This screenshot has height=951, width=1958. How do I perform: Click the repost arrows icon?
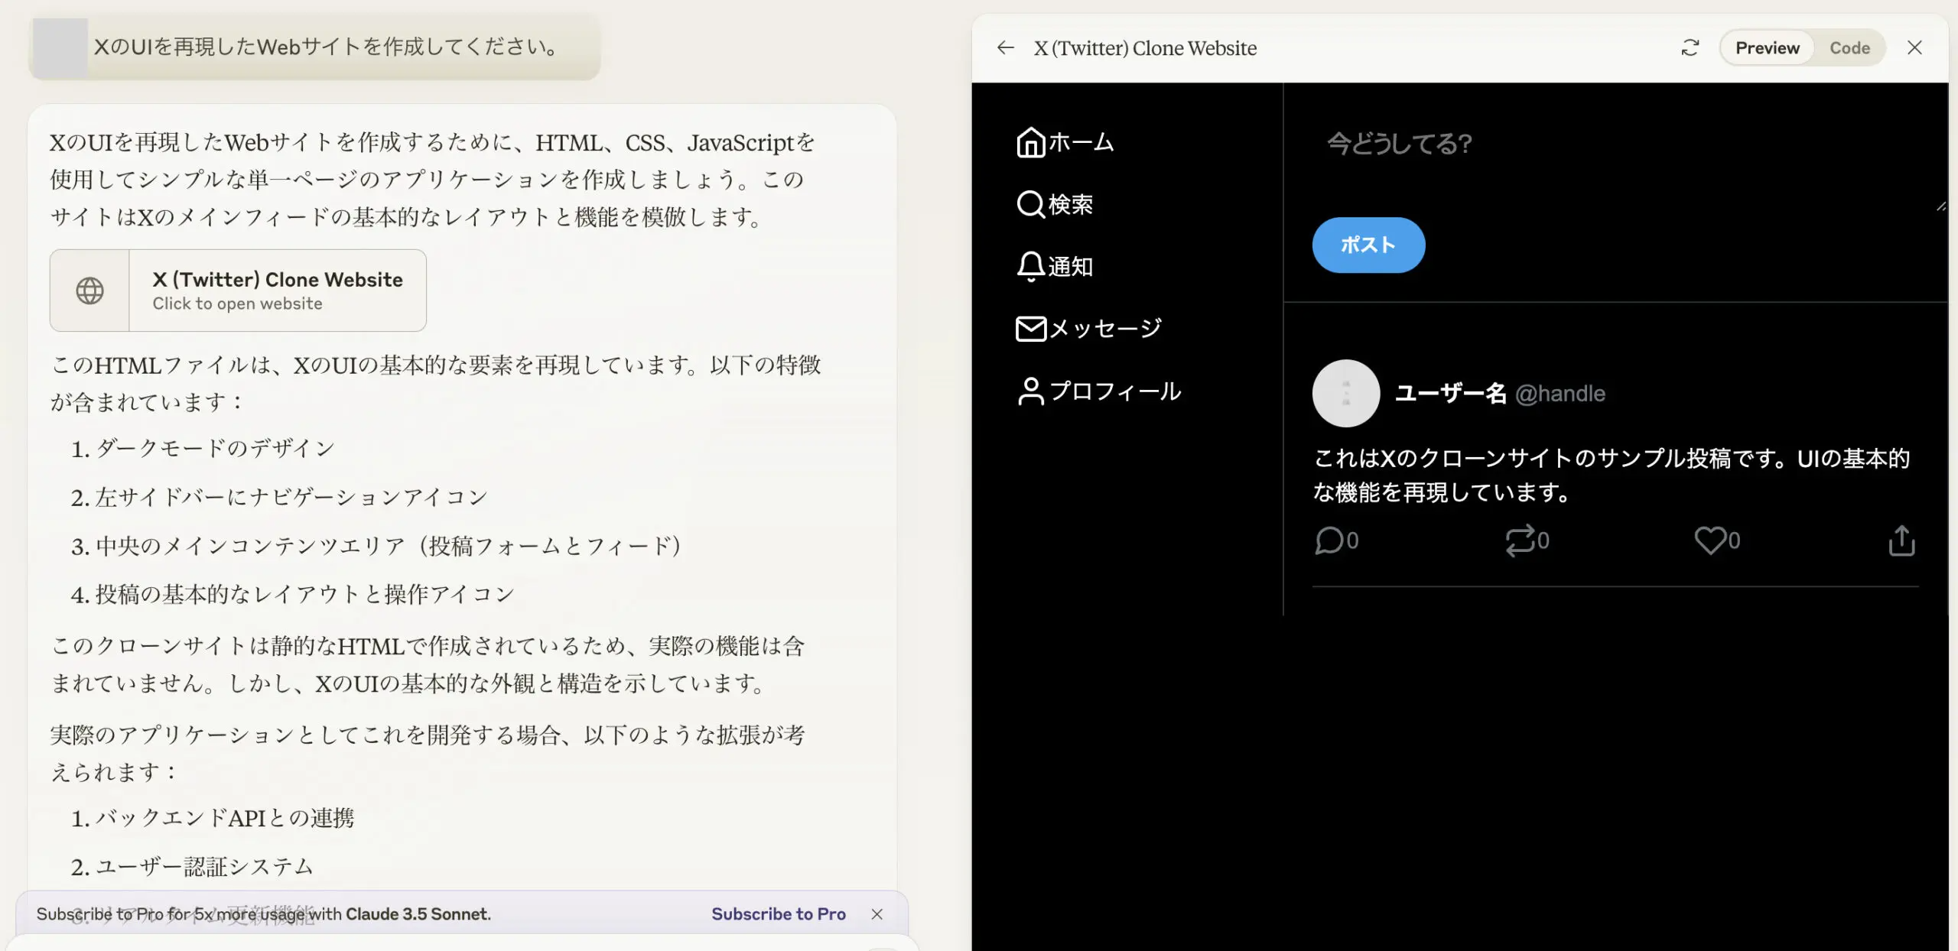[1520, 540]
